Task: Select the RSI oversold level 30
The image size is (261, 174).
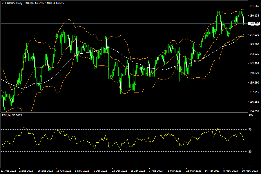Action: click(x=250, y=151)
